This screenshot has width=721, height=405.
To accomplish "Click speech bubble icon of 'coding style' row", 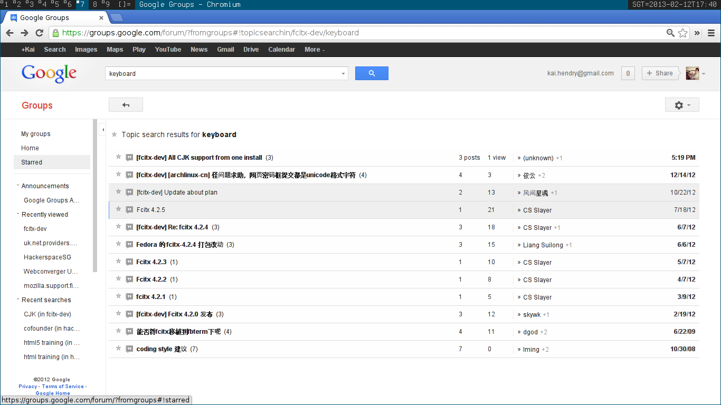I will [x=129, y=349].
